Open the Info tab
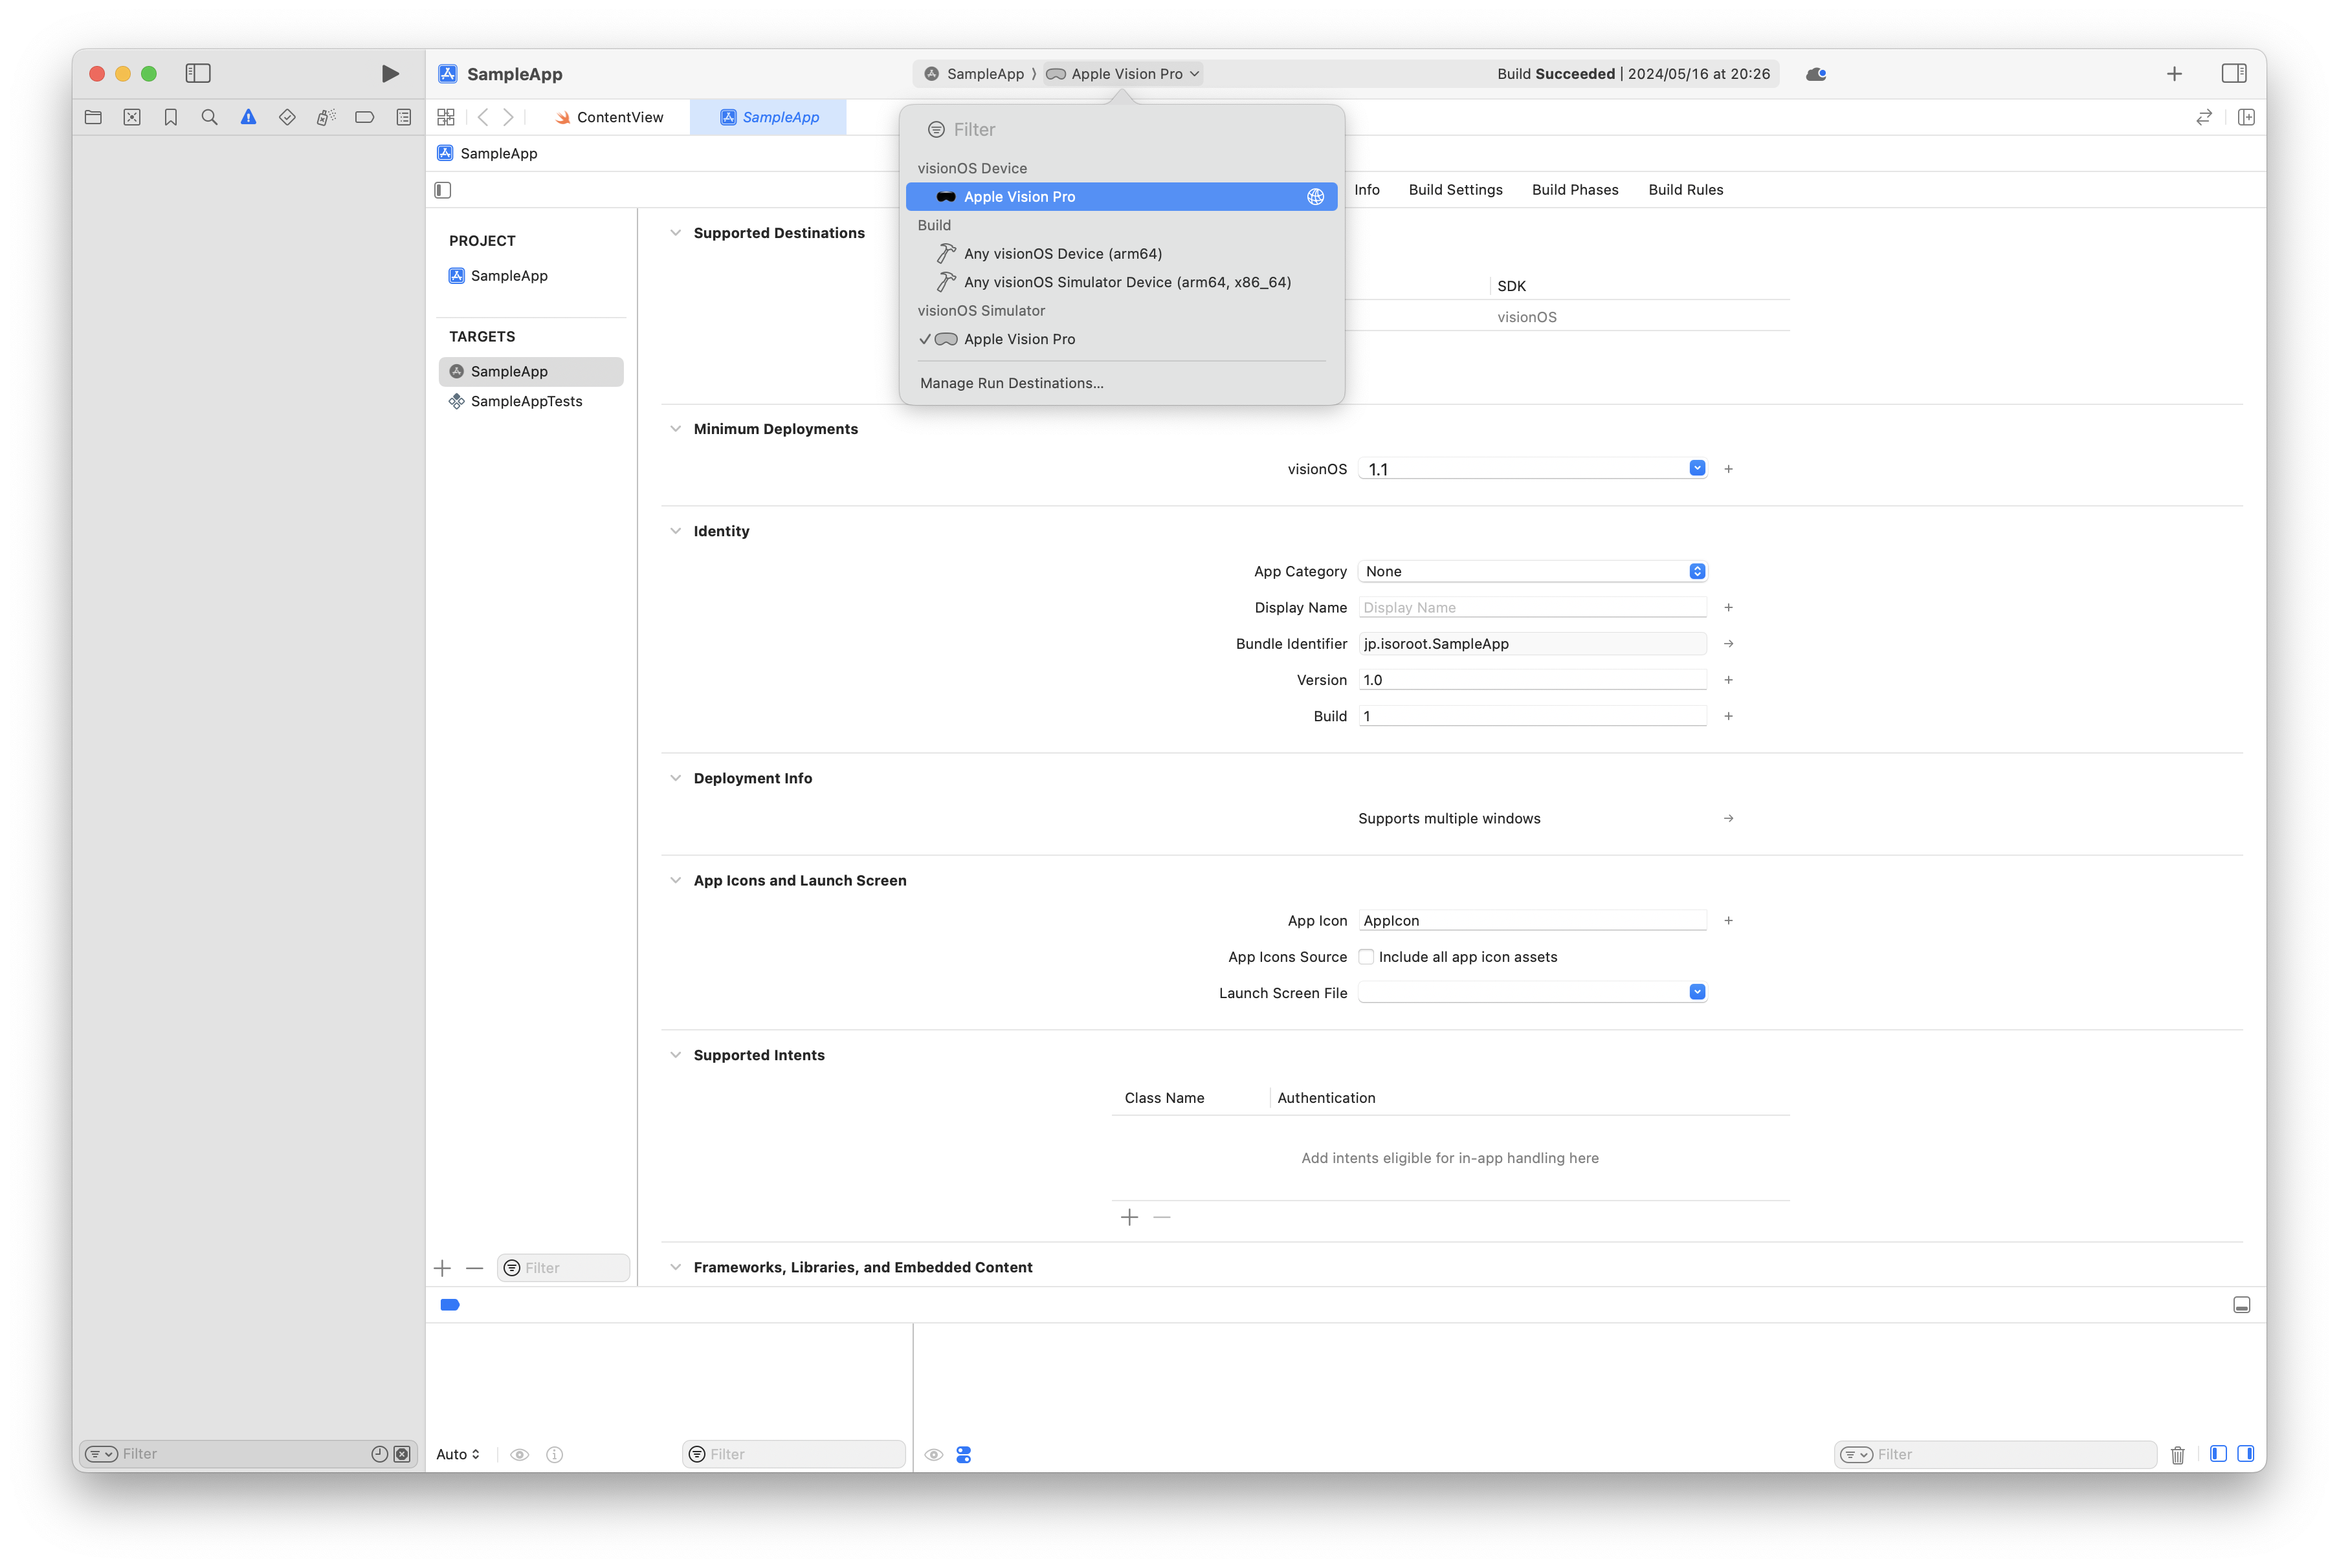This screenshot has width=2339, height=1568. click(1367, 190)
